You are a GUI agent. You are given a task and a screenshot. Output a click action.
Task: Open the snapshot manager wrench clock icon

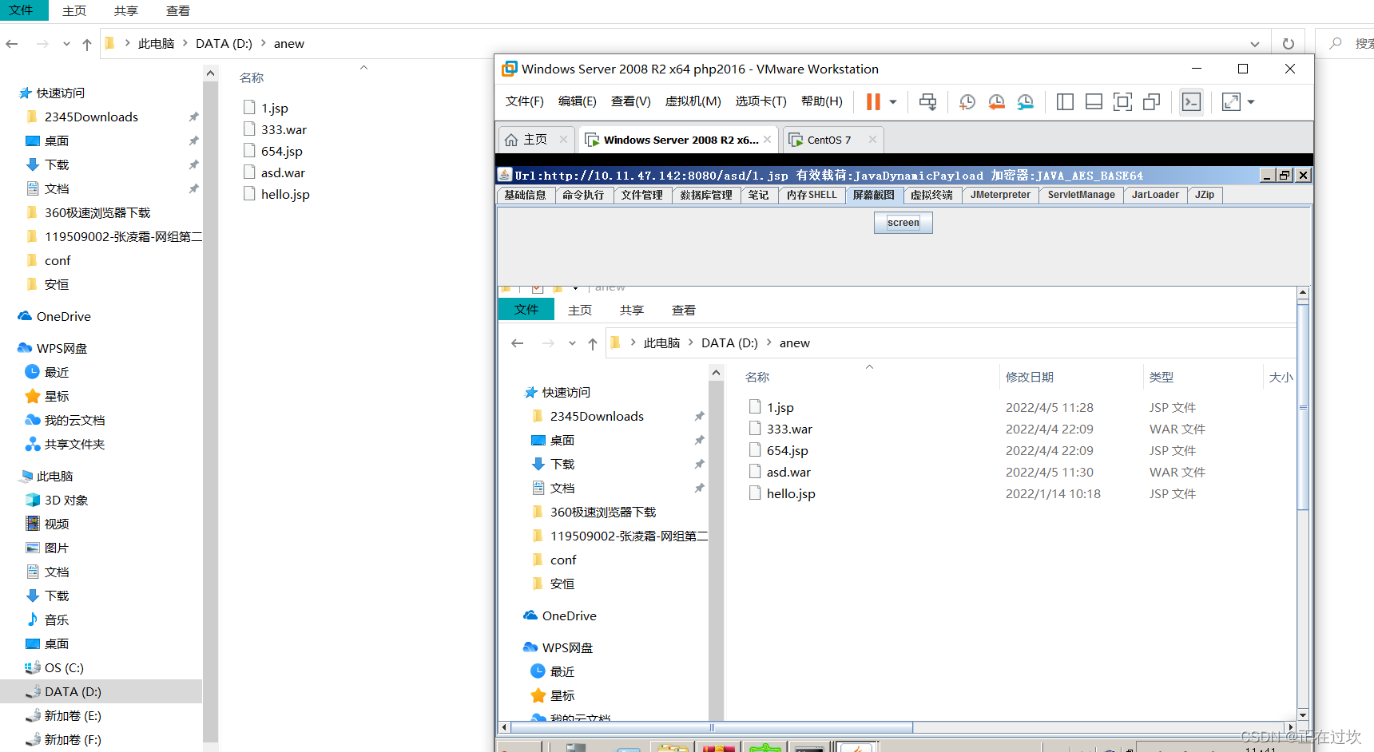coord(1025,101)
